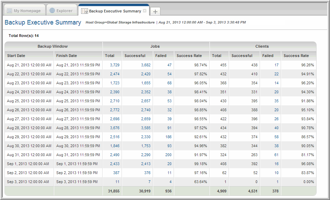
Task: Click the 93 failed jobs link
Action: [x=169, y=146]
